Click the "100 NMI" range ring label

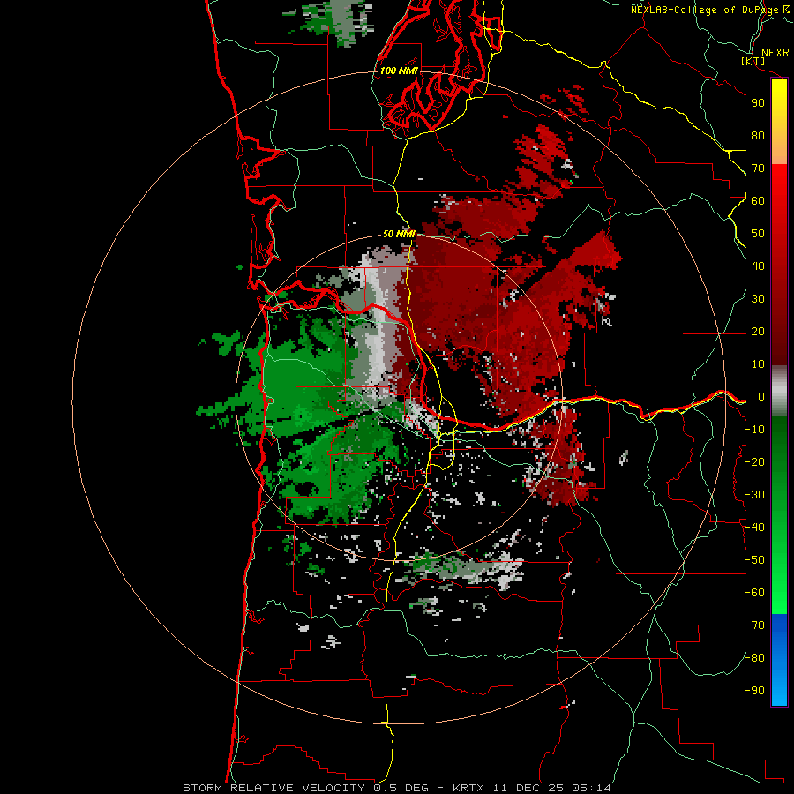coord(399,71)
